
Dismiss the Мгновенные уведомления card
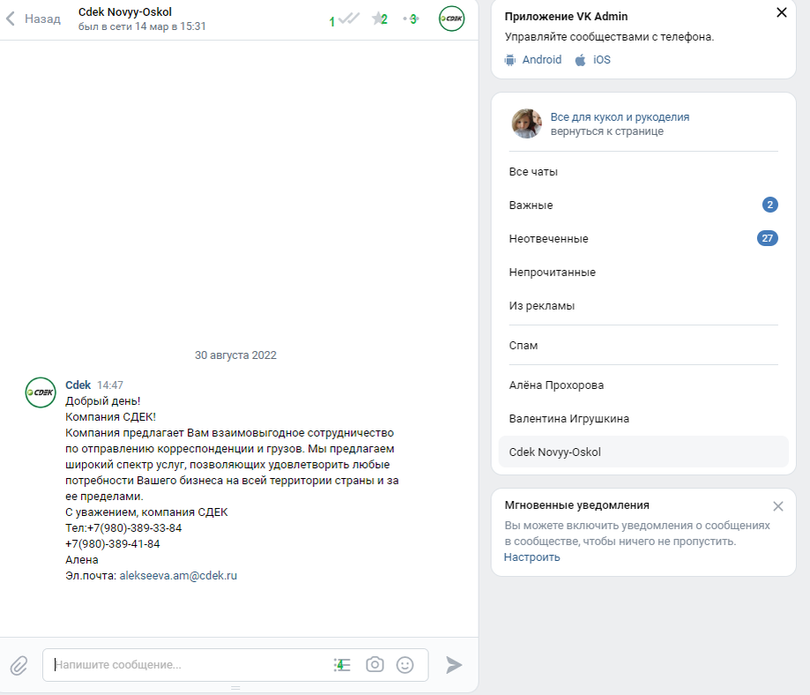[x=778, y=506]
